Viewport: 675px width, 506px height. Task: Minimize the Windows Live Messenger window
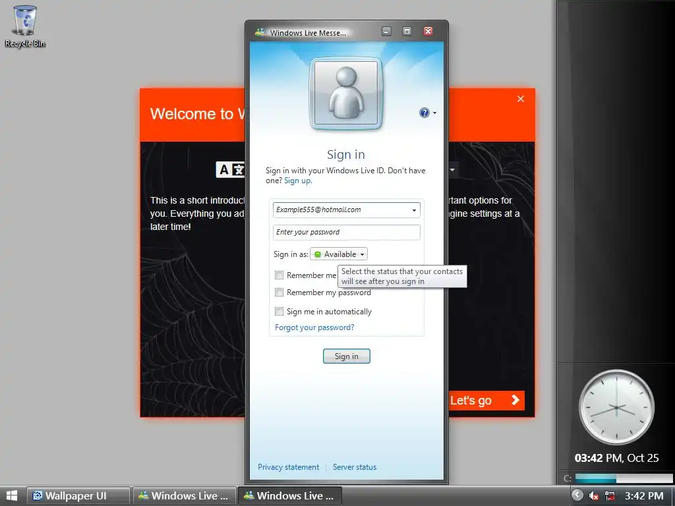pyautogui.click(x=386, y=32)
